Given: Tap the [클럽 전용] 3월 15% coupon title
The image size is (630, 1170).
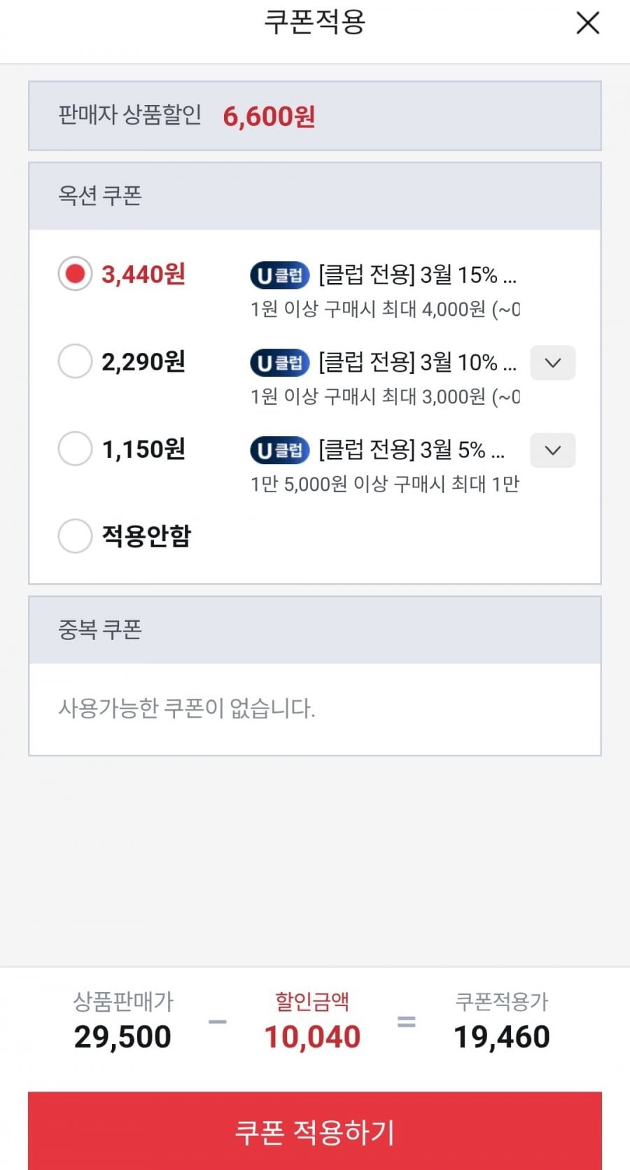Looking at the screenshot, I should tap(417, 274).
